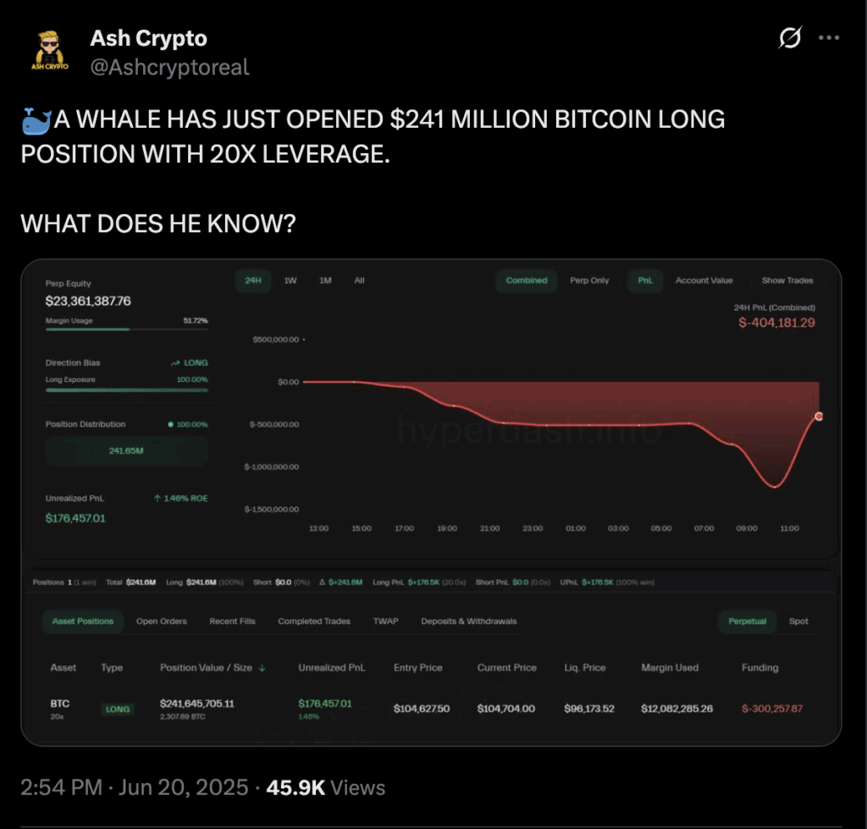This screenshot has width=867, height=829.
Task: Select the 1M time range
Action: [325, 280]
